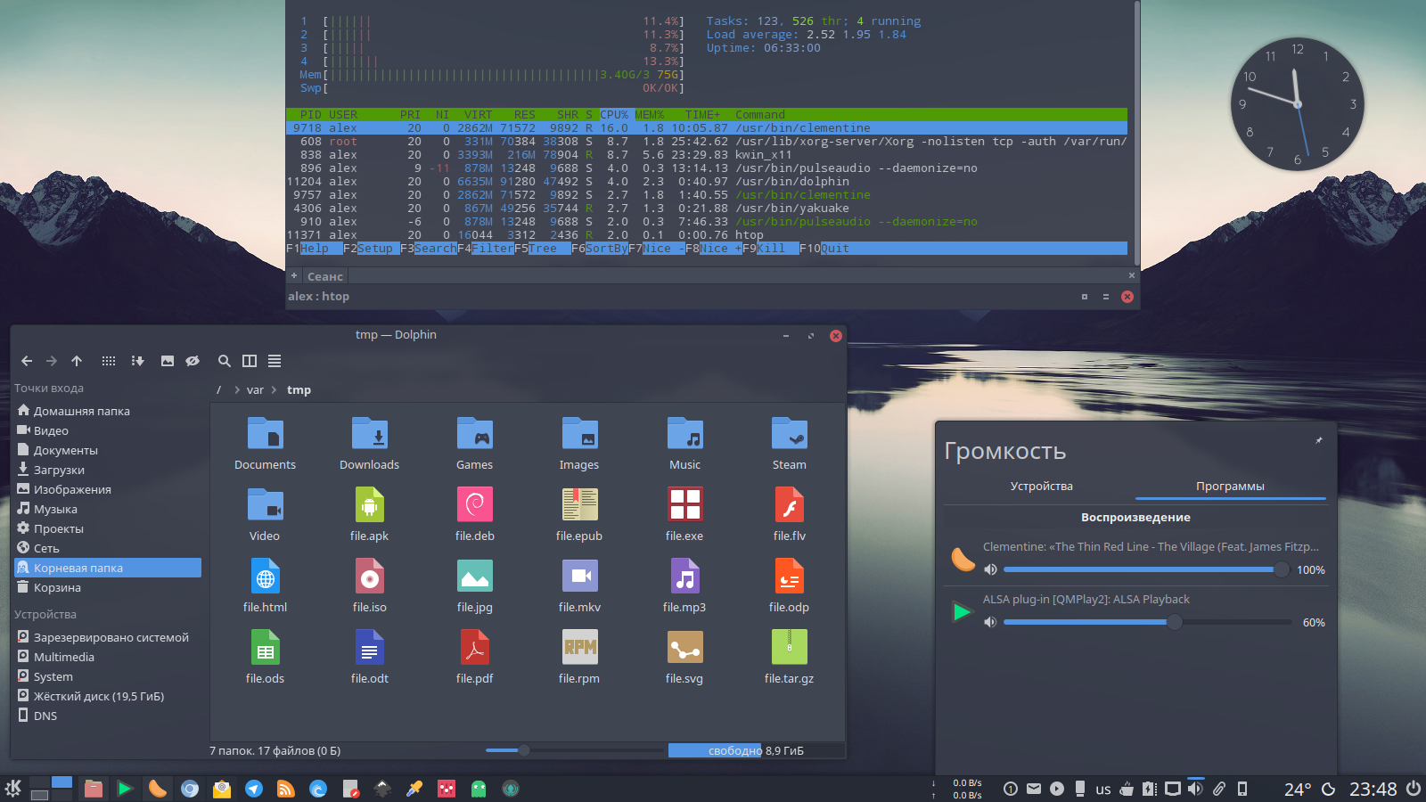Sort htop by MEM% column header
Screen dimensions: 1426x802
tap(650, 115)
